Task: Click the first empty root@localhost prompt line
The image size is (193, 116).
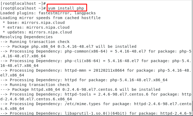Action: click(23, 3)
